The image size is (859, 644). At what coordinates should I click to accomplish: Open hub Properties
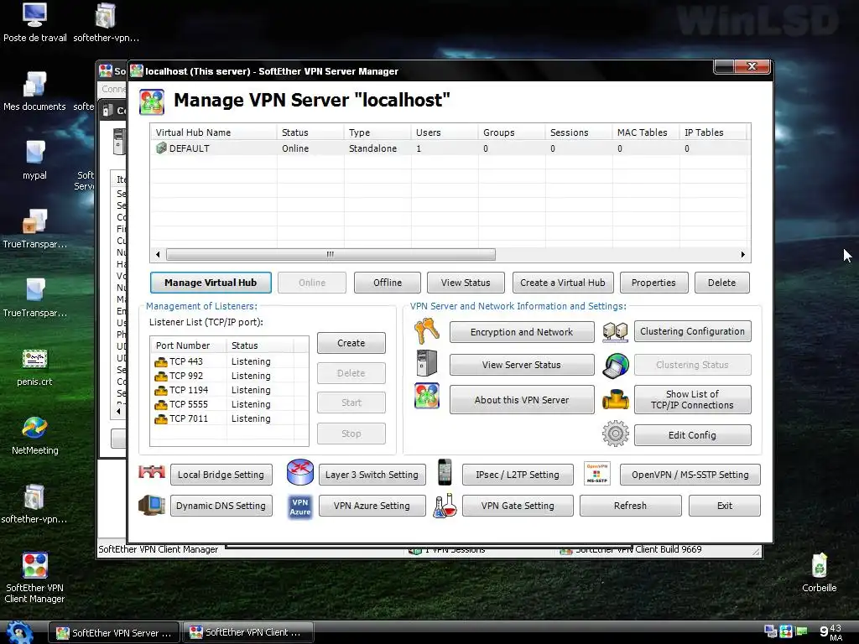[x=653, y=283]
